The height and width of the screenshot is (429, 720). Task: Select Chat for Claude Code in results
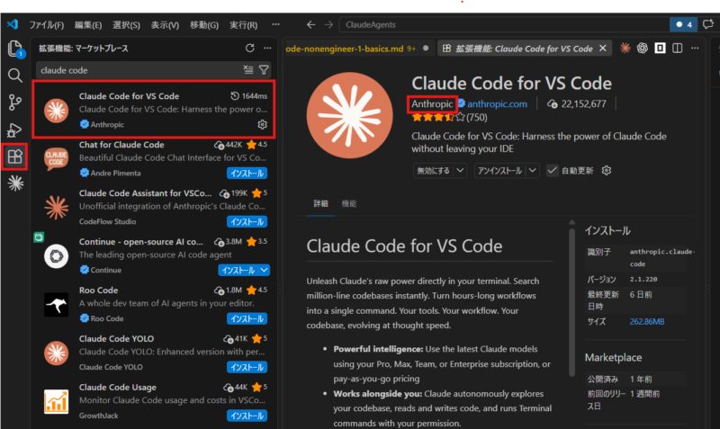[x=154, y=159]
